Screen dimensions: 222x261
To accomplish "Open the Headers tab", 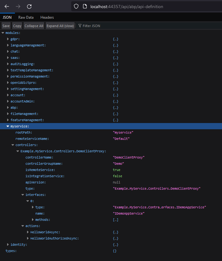I will [x=47, y=17].
